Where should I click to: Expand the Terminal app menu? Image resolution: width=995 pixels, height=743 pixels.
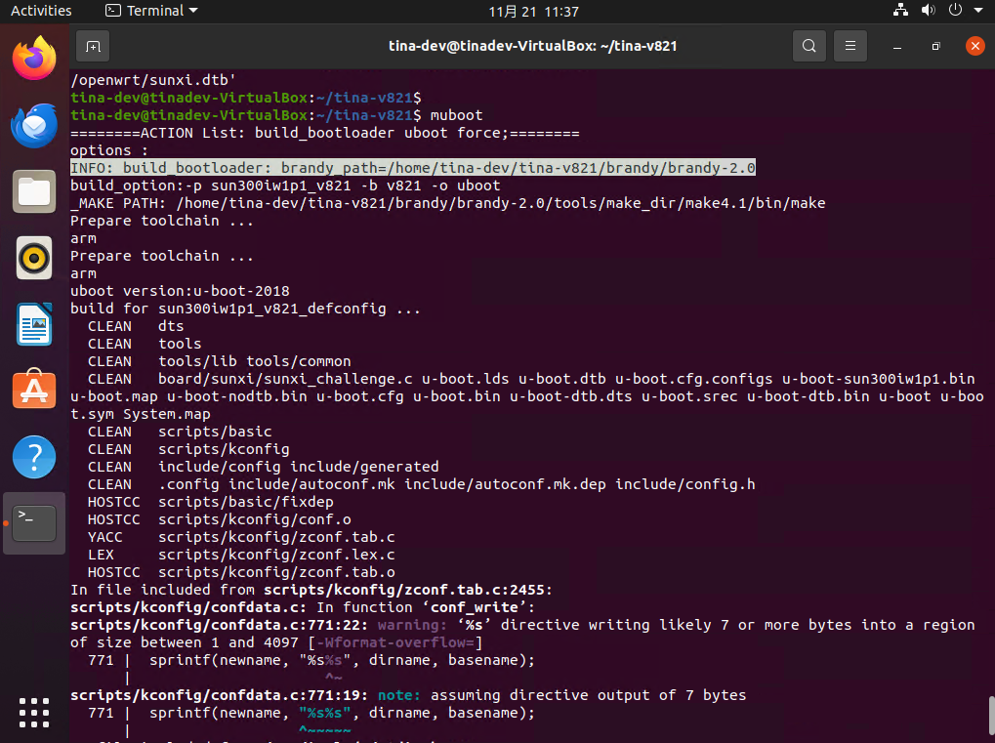(x=151, y=11)
